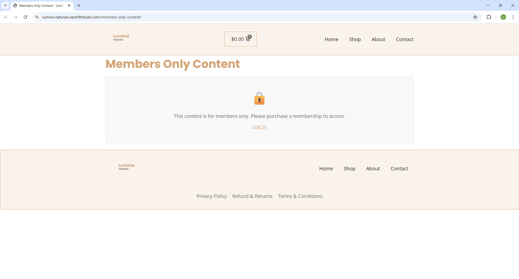This screenshot has height=279, width=519.
Task: Click the Log In link
Action: coord(259,127)
